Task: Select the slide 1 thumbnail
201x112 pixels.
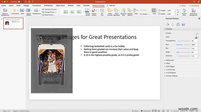Action: click(x=14, y=23)
